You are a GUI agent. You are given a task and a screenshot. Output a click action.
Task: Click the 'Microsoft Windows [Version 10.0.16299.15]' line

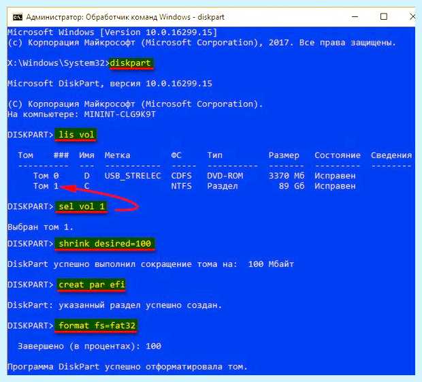pyautogui.click(x=112, y=33)
